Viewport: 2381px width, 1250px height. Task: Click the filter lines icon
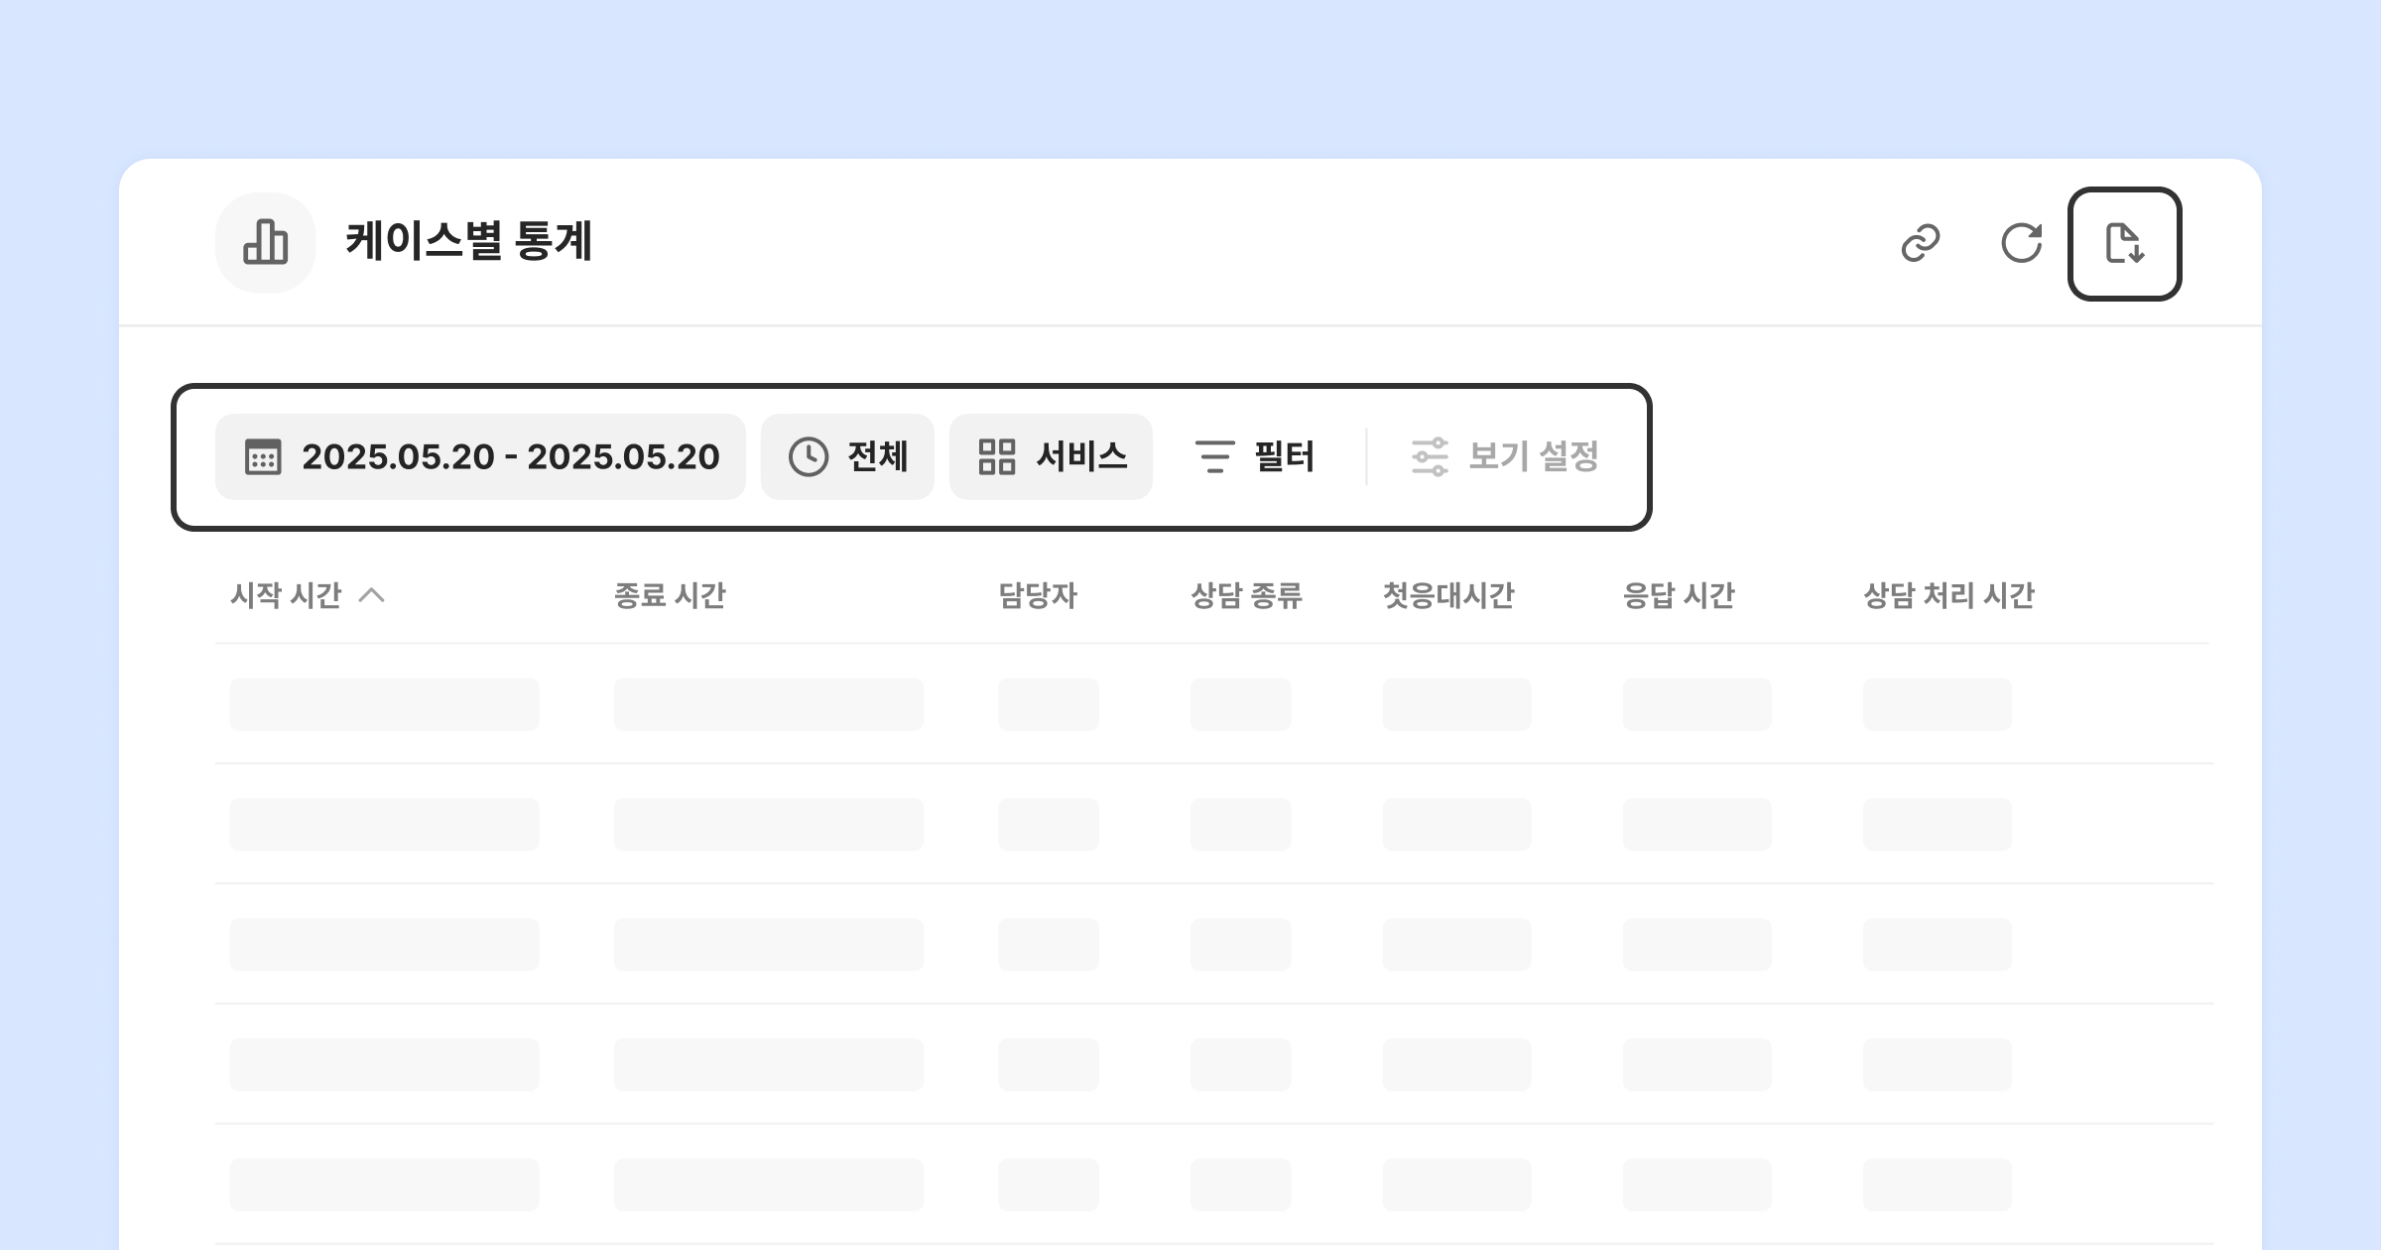(x=1214, y=457)
